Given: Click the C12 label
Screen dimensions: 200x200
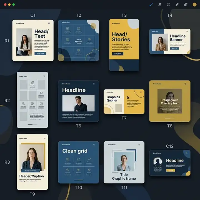Looking at the screenshot, I should (170, 146).
